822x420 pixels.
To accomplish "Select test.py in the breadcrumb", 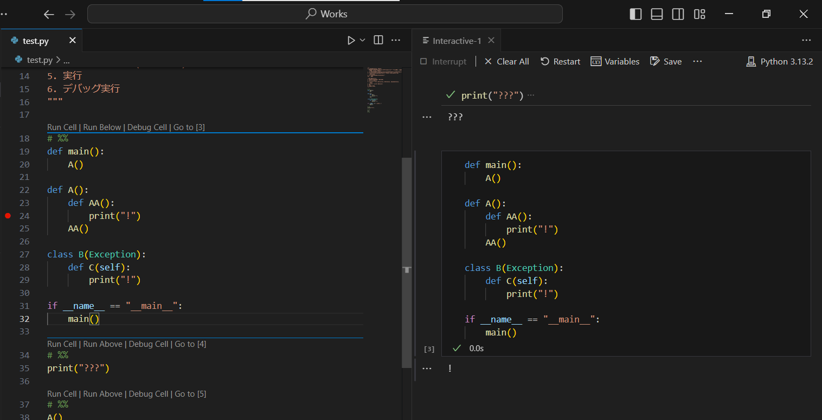I will (x=40, y=60).
